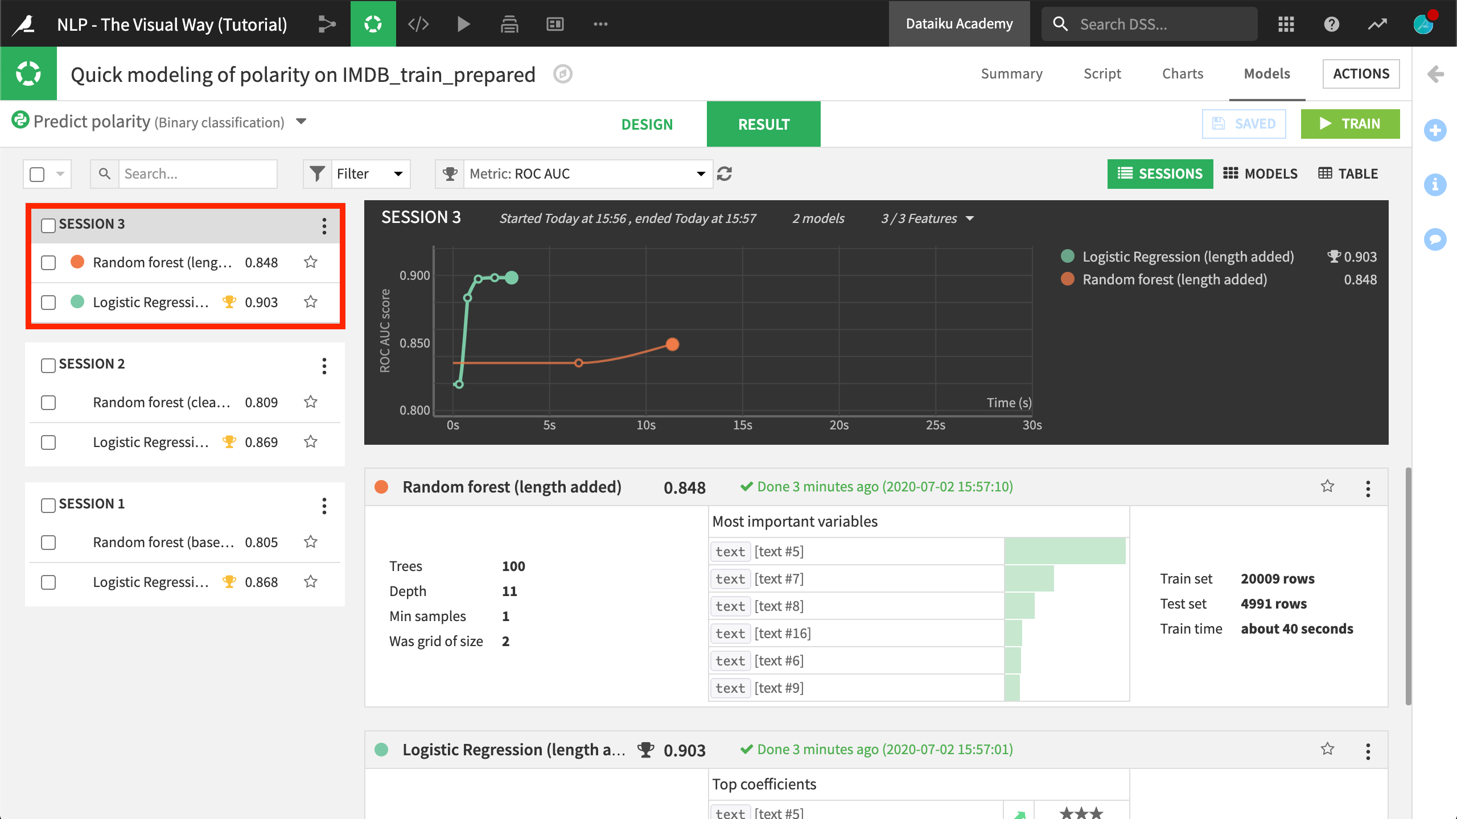Viewport: 1457px width, 819px height.
Task: Open the ACTIONS menu button
Action: [x=1361, y=74]
